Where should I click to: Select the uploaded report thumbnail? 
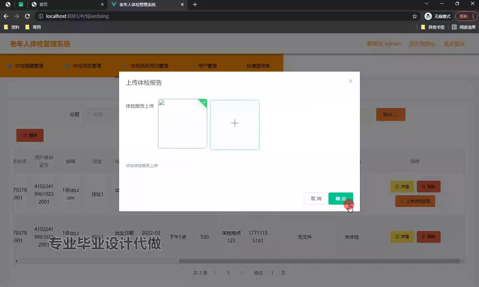182,124
